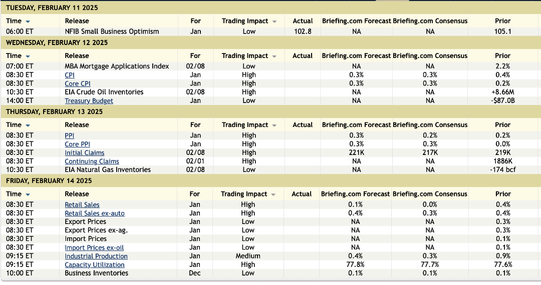The height and width of the screenshot is (285, 541).
Task: Open the Core CPI release link
Action: coord(78,83)
